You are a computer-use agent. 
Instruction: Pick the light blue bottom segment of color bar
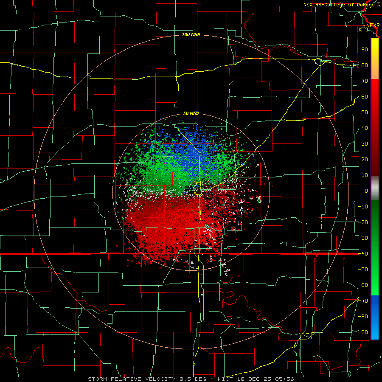pyautogui.click(x=375, y=332)
